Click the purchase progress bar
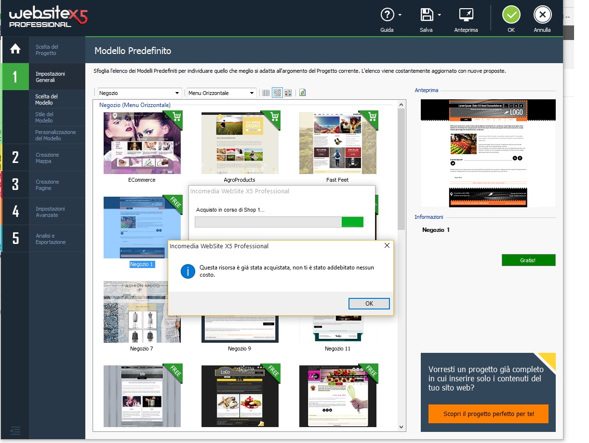Viewport: 589px width, 443px height. 279,222
